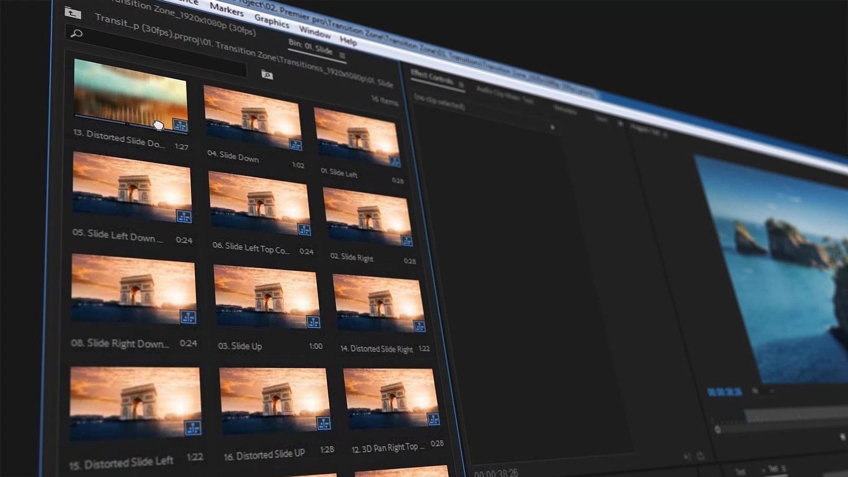Click sequence badge on 03. Slide Up thumbnail

pyautogui.click(x=313, y=322)
